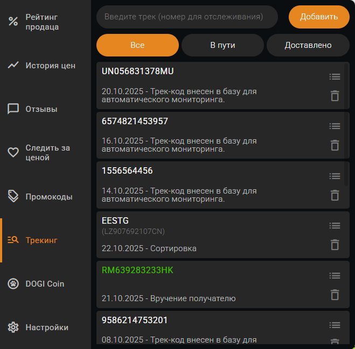Open the Seller rating percent icon
This screenshot has height=349, width=355.
[13, 22]
